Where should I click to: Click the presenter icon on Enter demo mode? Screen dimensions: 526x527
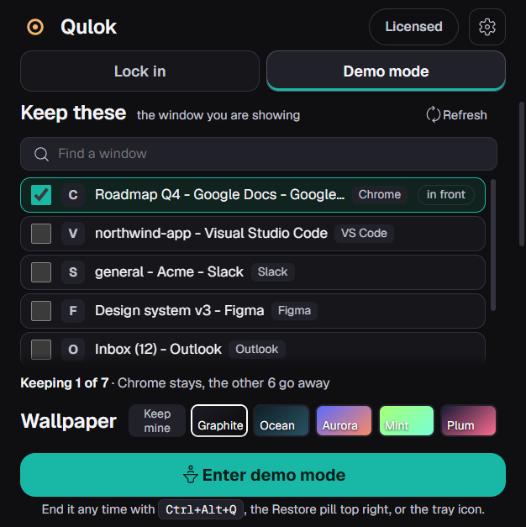pos(191,474)
